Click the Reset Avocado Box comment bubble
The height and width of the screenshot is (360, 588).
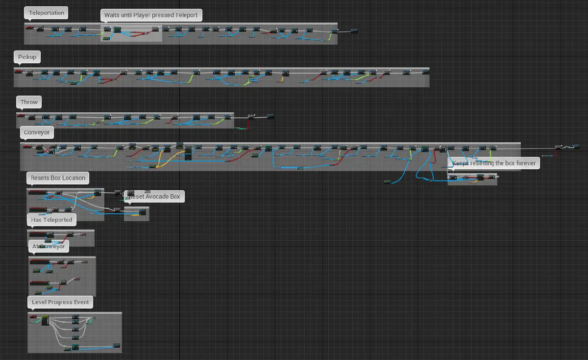(153, 197)
